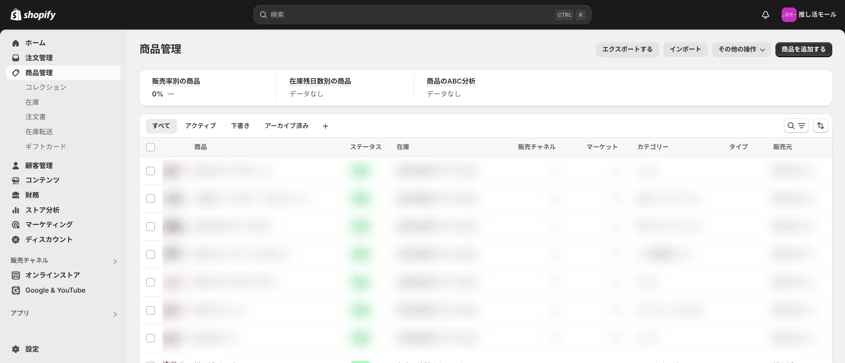Open ギフトカード in the sidebar
Screen dimensions: 845x363
(x=46, y=147)
